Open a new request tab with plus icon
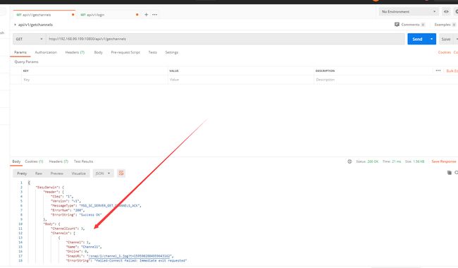This screenshot has height=268, width=458. pos(146,15)
